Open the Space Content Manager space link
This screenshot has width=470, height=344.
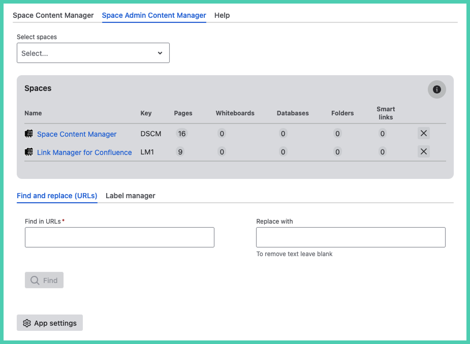coord(77,134)
